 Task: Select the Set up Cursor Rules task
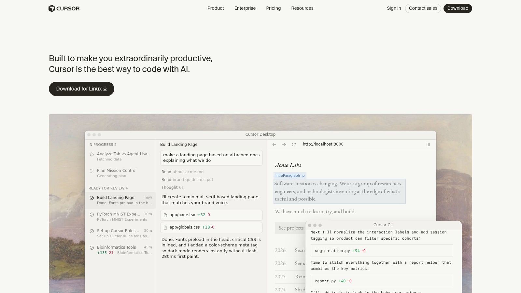120,233
